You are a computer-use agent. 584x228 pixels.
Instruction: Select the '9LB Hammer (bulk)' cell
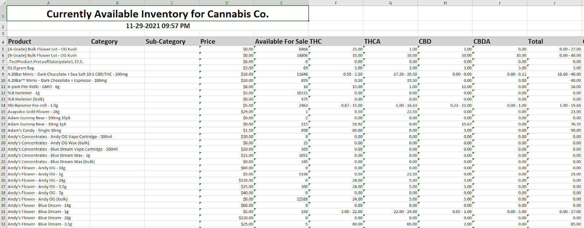click(49, 99)
